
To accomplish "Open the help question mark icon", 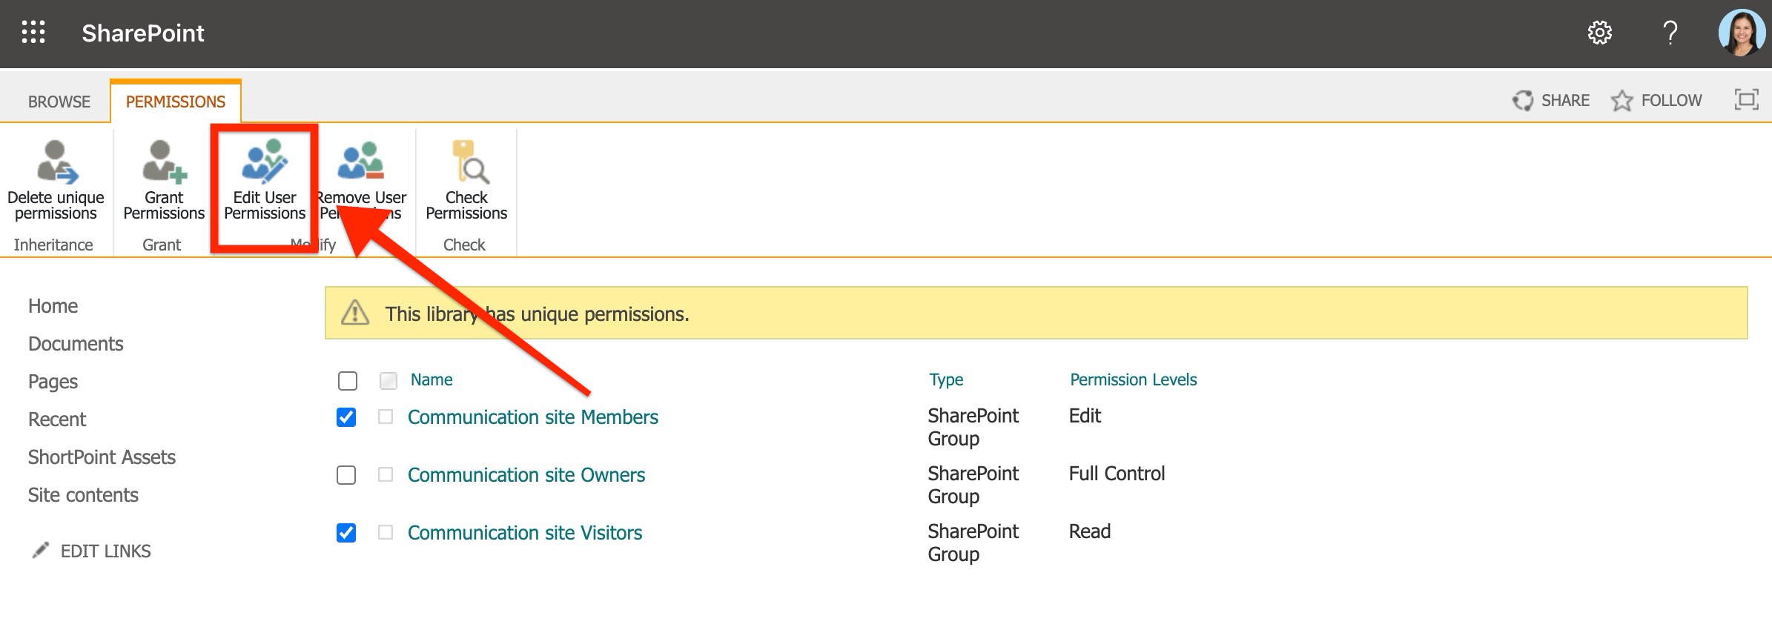I will click(x=1670, y=33).
